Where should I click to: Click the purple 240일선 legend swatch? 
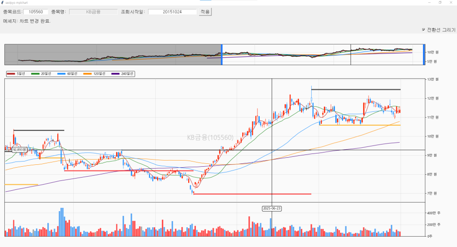coord(115,74)
